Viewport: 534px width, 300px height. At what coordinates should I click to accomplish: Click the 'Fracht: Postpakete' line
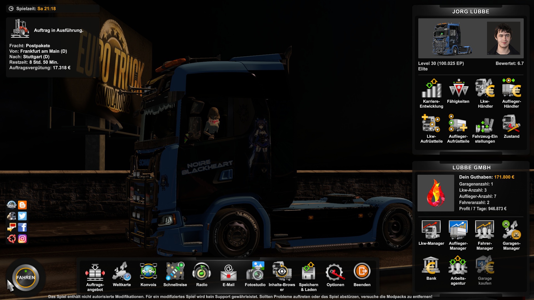point(30,46)
